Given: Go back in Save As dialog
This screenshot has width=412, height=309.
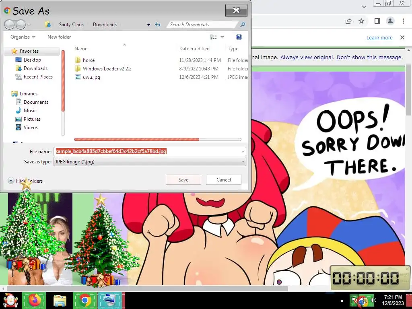Looking at the screenshot, I should [10, 25].
